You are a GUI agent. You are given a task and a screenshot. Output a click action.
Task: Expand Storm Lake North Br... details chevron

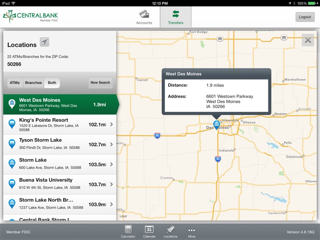(111, 204)
